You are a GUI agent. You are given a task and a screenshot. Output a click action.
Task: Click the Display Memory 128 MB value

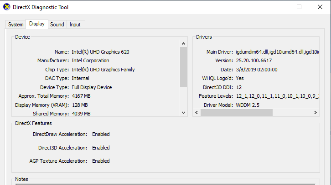79,105
